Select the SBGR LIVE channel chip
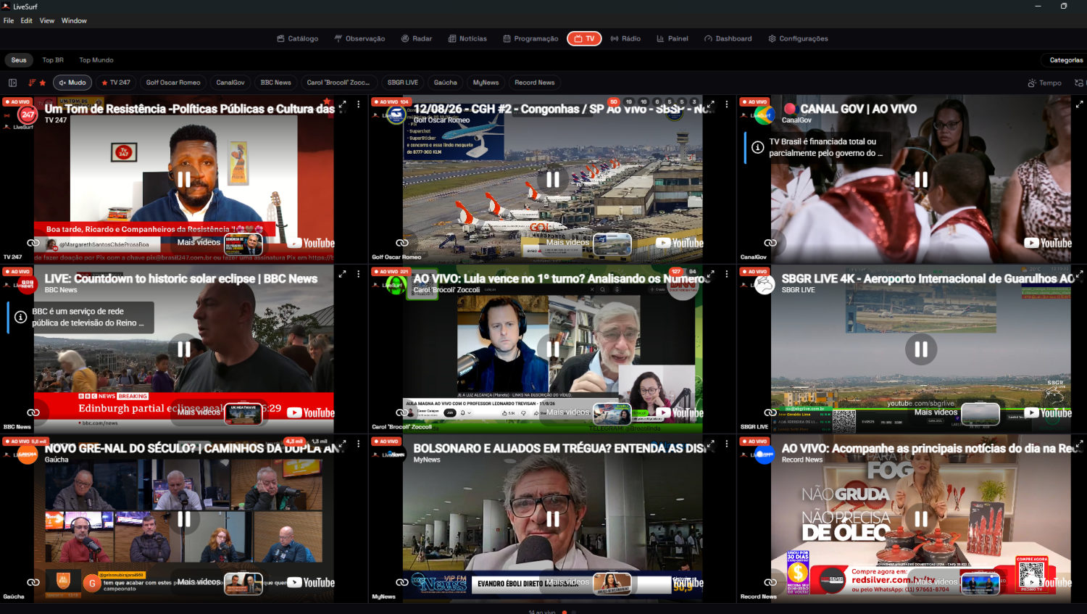Screen dimensions: 1087x614 [402, 83]
